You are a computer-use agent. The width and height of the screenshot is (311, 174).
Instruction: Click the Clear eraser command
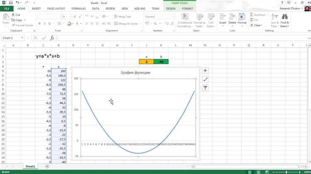pyautogui.click(x=256, y=25)
